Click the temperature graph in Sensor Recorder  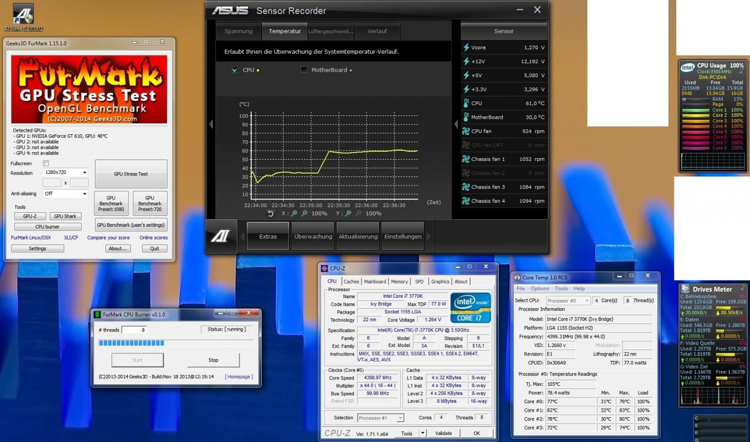pyautogui.click(x=334, y=157)
